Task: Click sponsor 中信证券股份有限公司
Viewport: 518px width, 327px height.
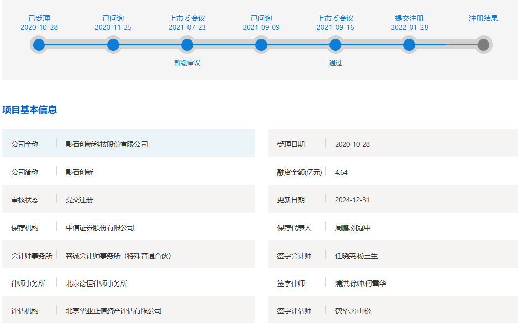Action: pyautogui.click(x=100, y=228)
